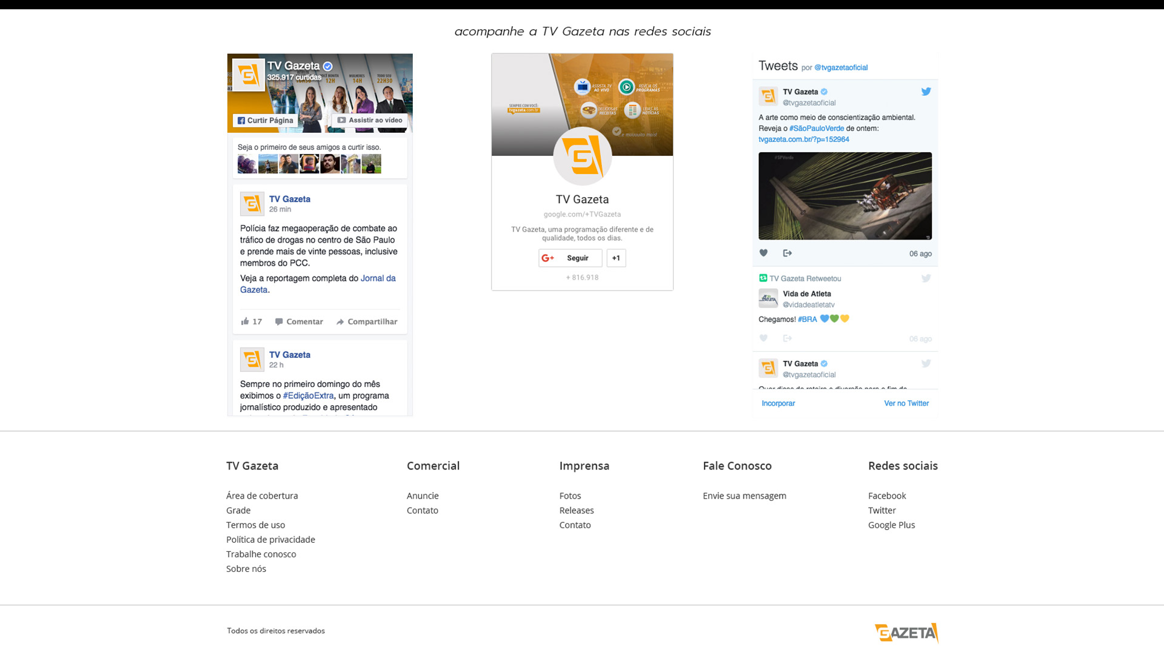Viewport: 1164px width, 655px height.
Task: Click the Assista TV ao vivo icon in the banner
Action: tap(583, 87)
